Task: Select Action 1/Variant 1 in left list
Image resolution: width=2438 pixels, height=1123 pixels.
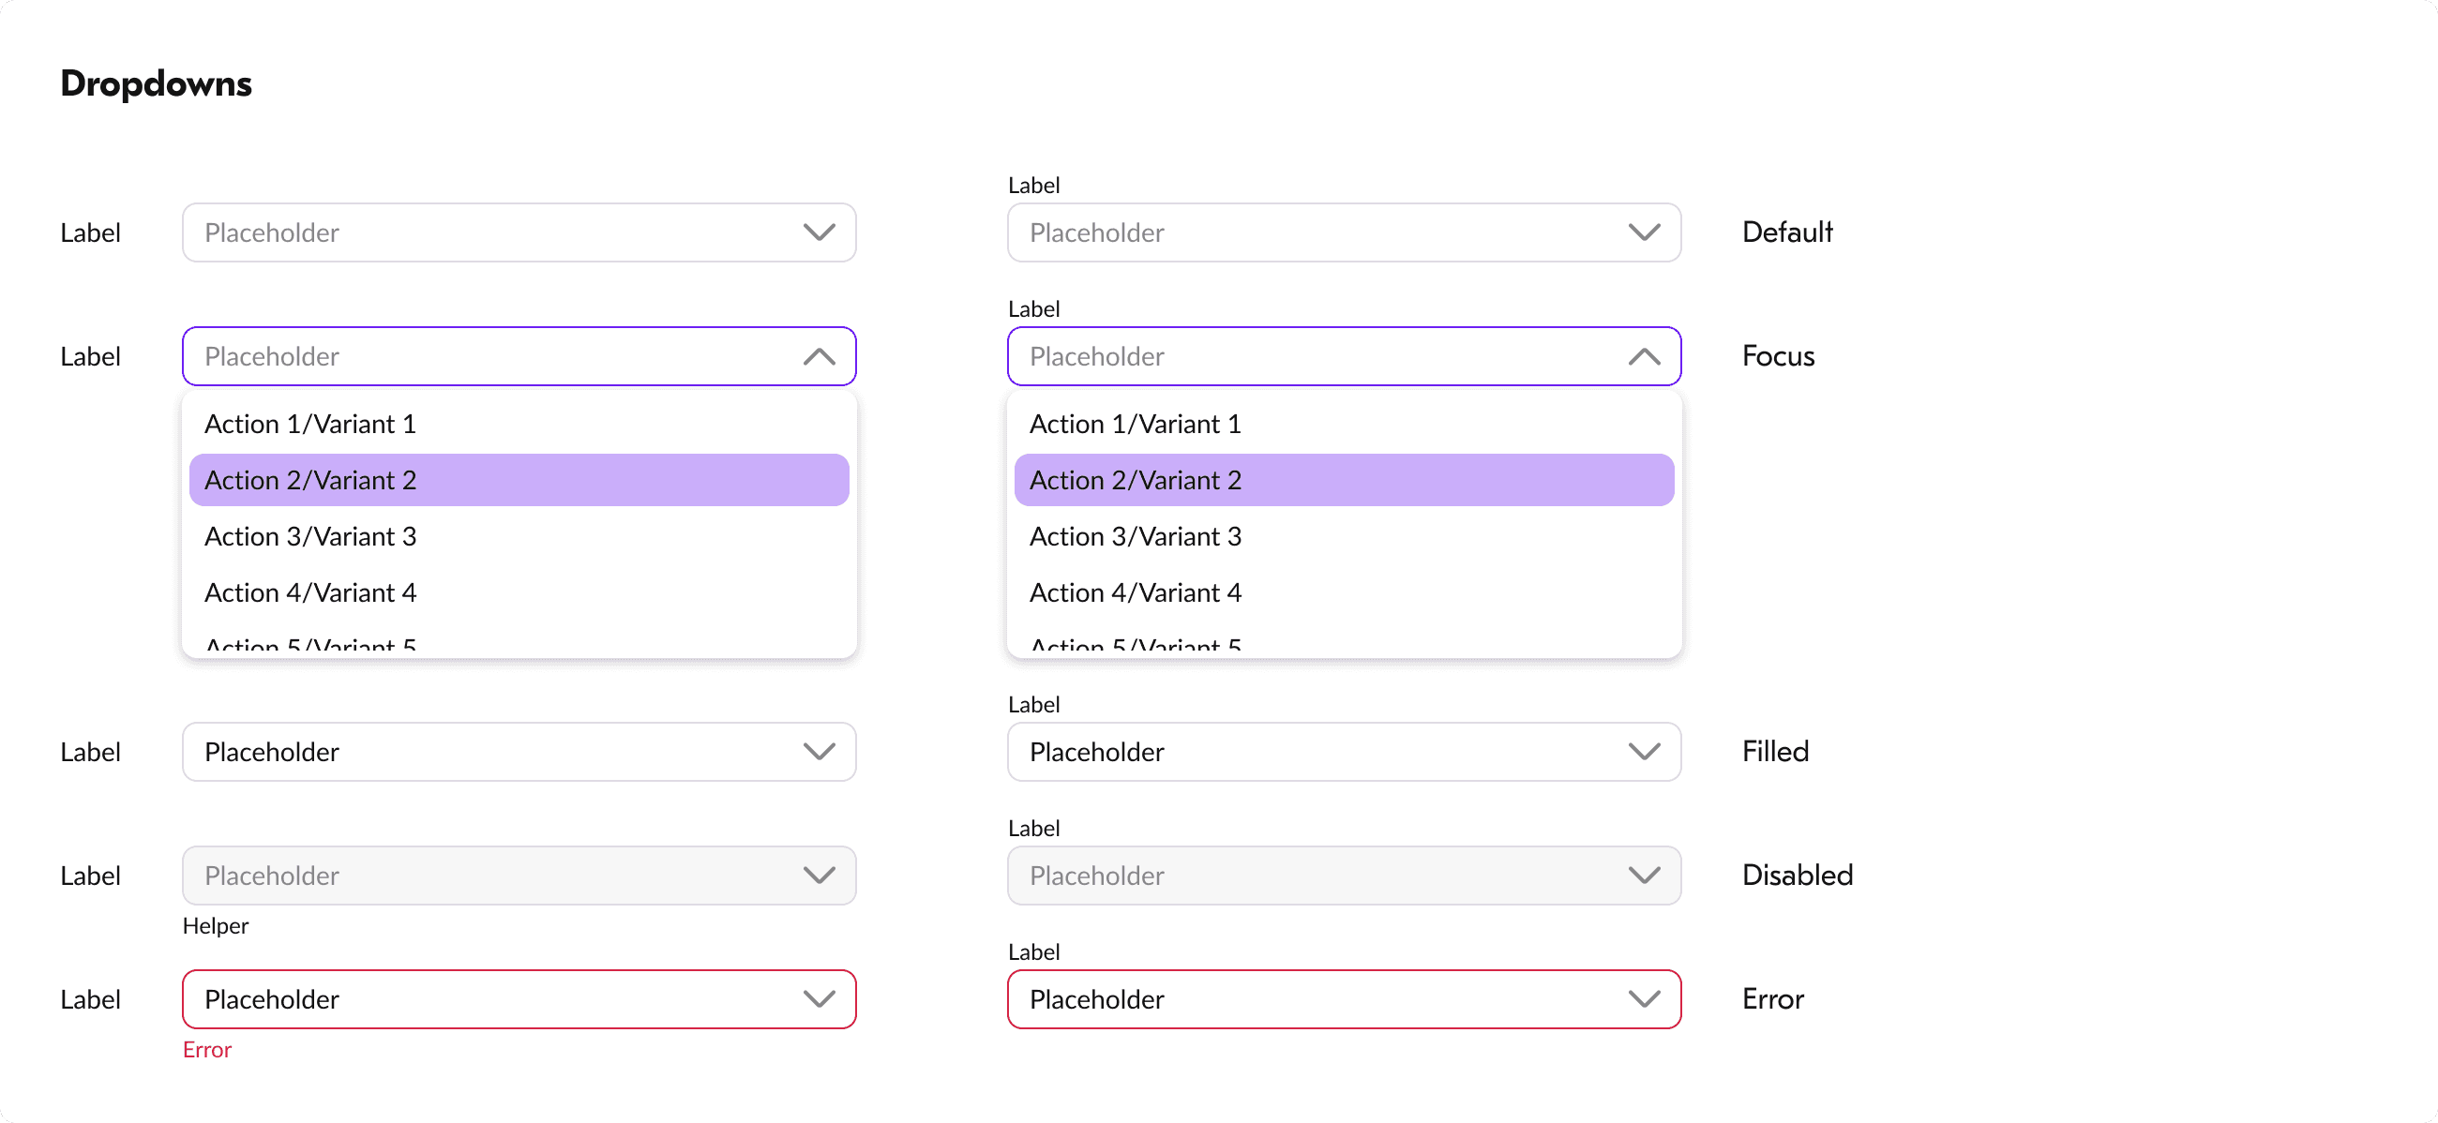Action: [310, 424]
